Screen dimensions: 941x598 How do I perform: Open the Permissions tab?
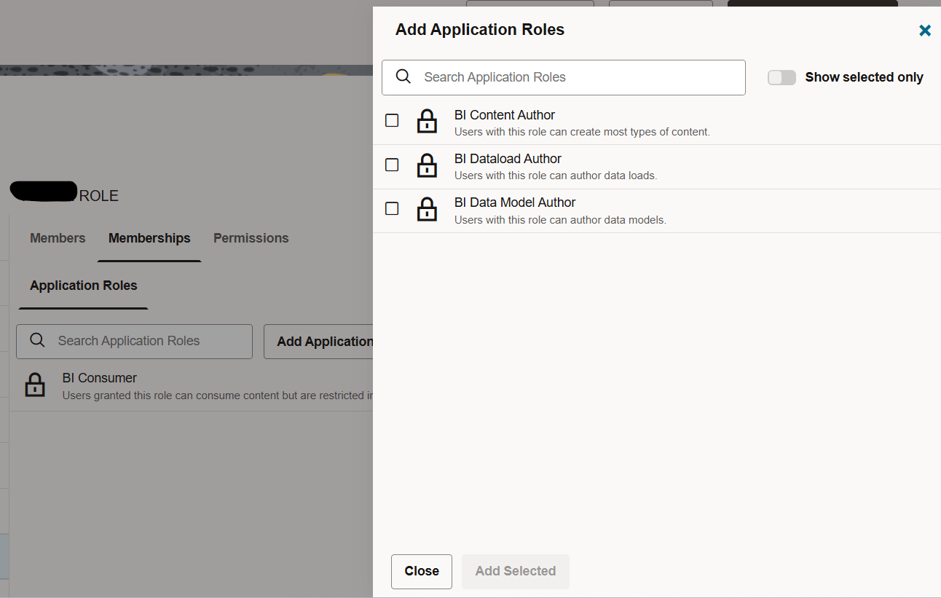251,238
